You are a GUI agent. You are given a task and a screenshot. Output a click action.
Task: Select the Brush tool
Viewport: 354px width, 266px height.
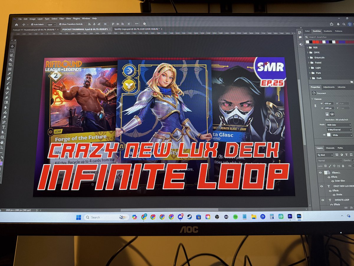click(8, 83)
